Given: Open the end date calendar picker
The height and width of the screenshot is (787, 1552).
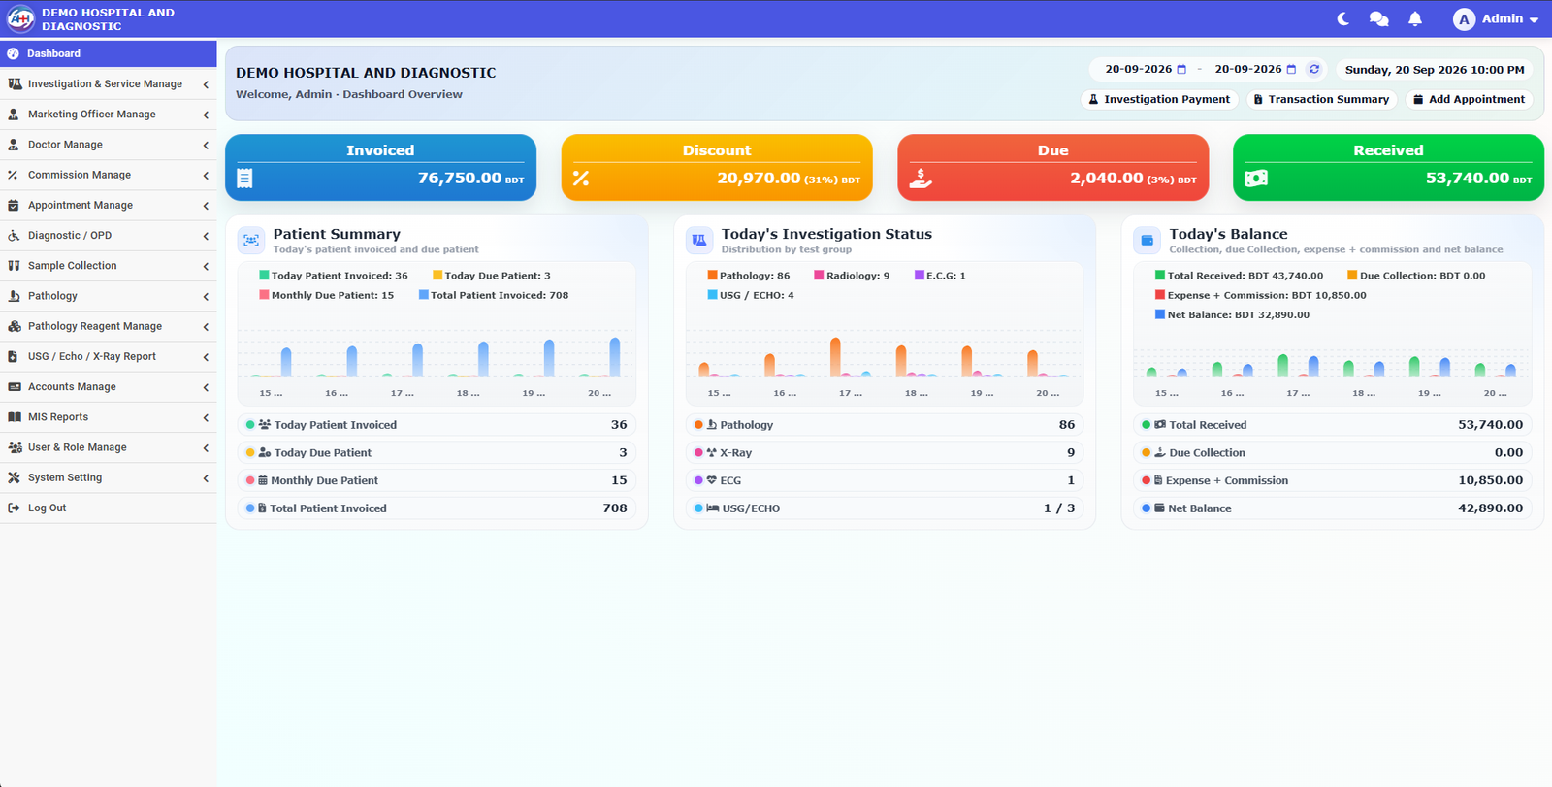Looking at the screenshot, I should [1291, 70].
